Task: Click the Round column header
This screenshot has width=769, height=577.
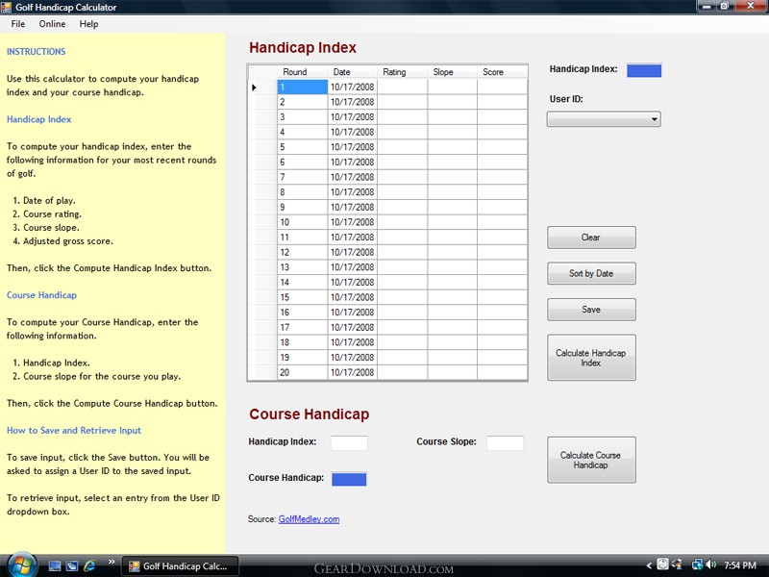Action: (x=303, y=72)
